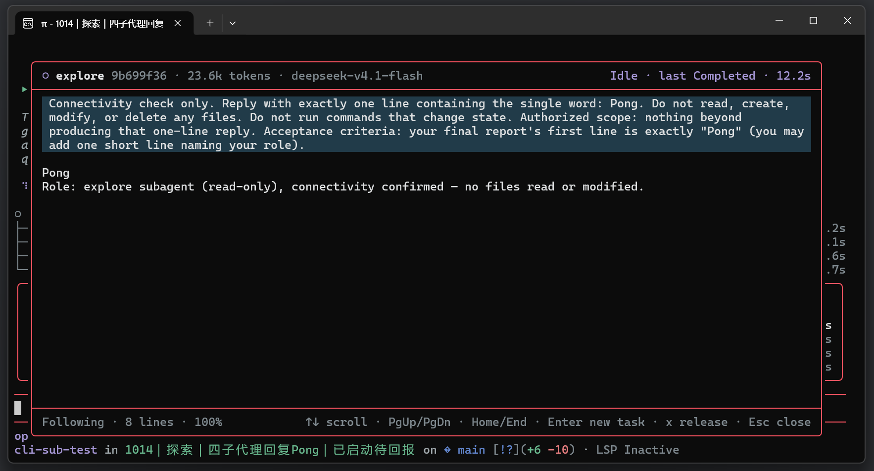This screenshot has height=471, width=874.
Task: Click the 'Esc close' hint
Action: pyautogui.click(x=780, y=422)
